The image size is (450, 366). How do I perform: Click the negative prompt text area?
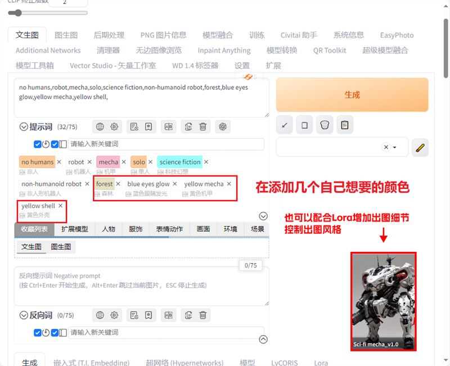pyautogui.click(x=142, y=286)
